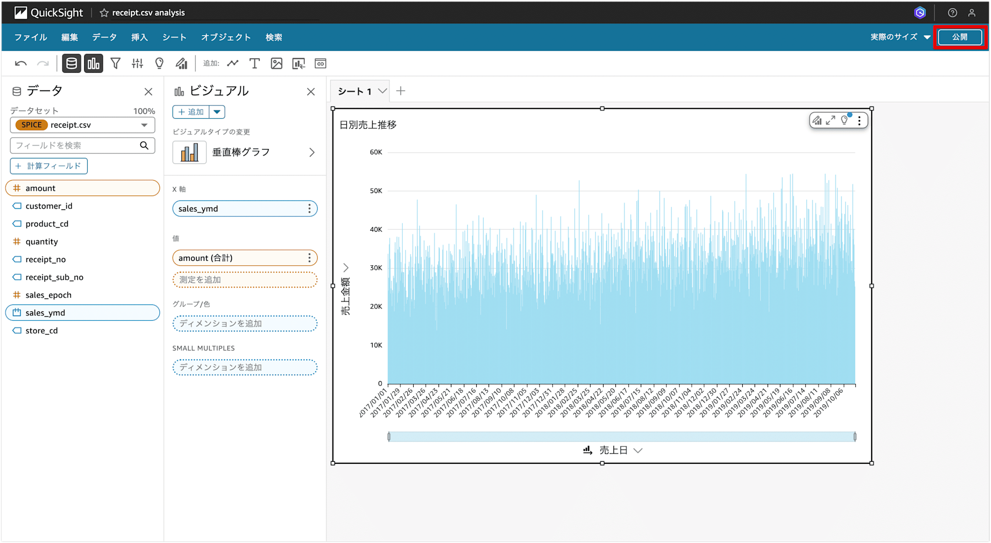The image size is (991, 543).
Task: Open the シート 1 tab dropdown chevron
Action: [x=382, y=91]
